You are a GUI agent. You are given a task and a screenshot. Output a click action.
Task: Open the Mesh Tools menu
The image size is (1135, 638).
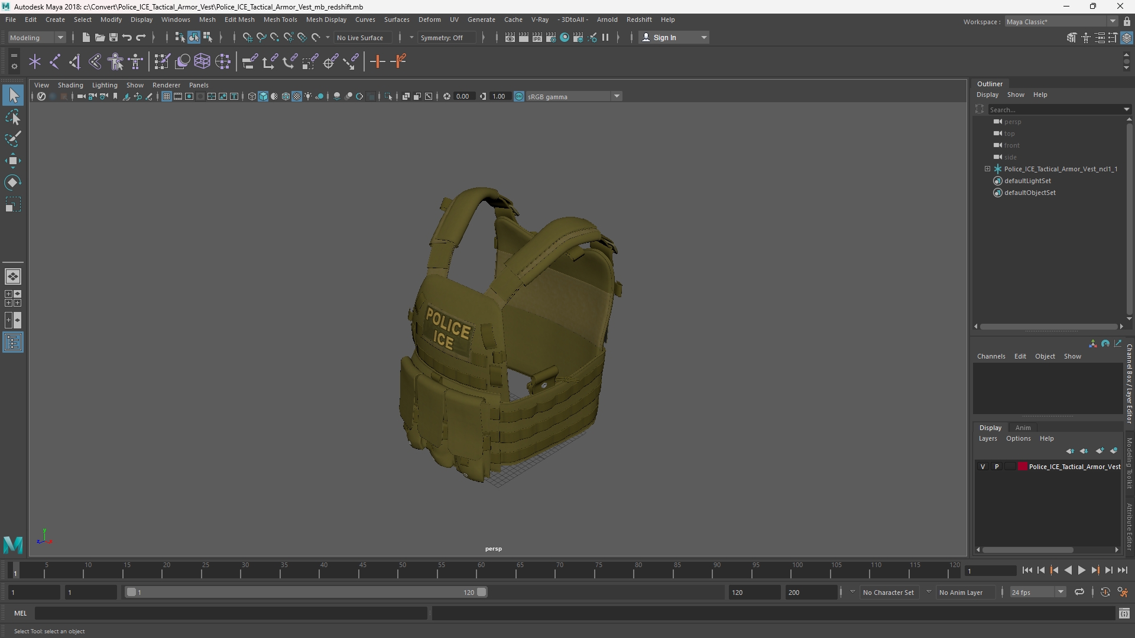[280, 19]
